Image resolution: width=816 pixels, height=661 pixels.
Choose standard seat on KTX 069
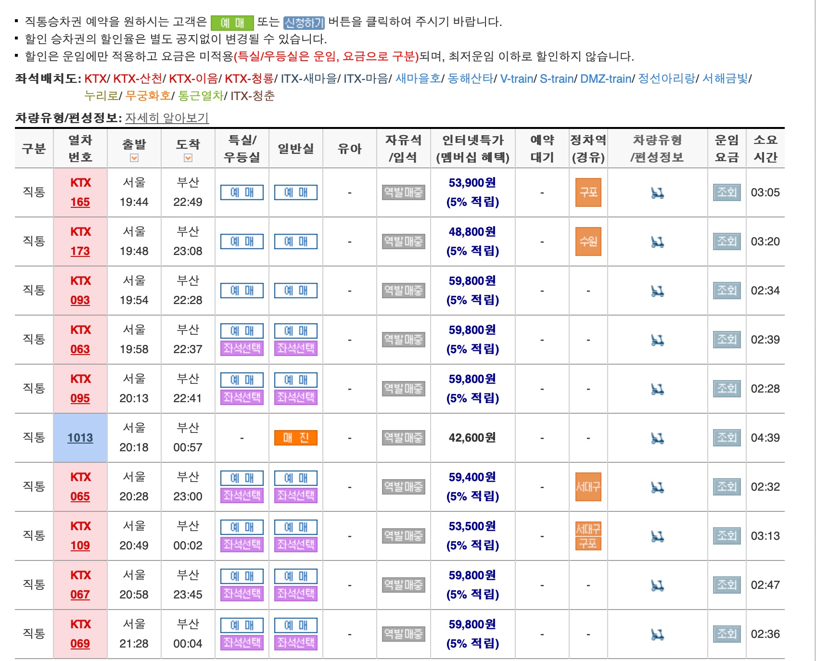click(296, 643)
